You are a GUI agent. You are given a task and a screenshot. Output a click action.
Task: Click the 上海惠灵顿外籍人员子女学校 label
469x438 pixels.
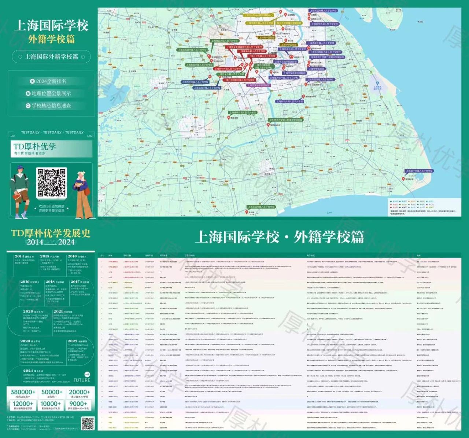pyautogui.click(x=284, y=78)
